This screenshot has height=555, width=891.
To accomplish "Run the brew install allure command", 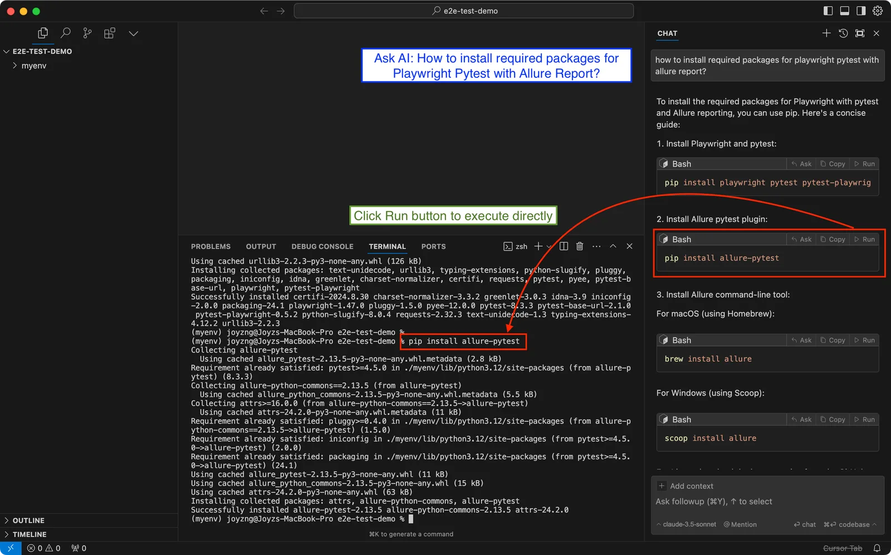I will coord(865,340).
